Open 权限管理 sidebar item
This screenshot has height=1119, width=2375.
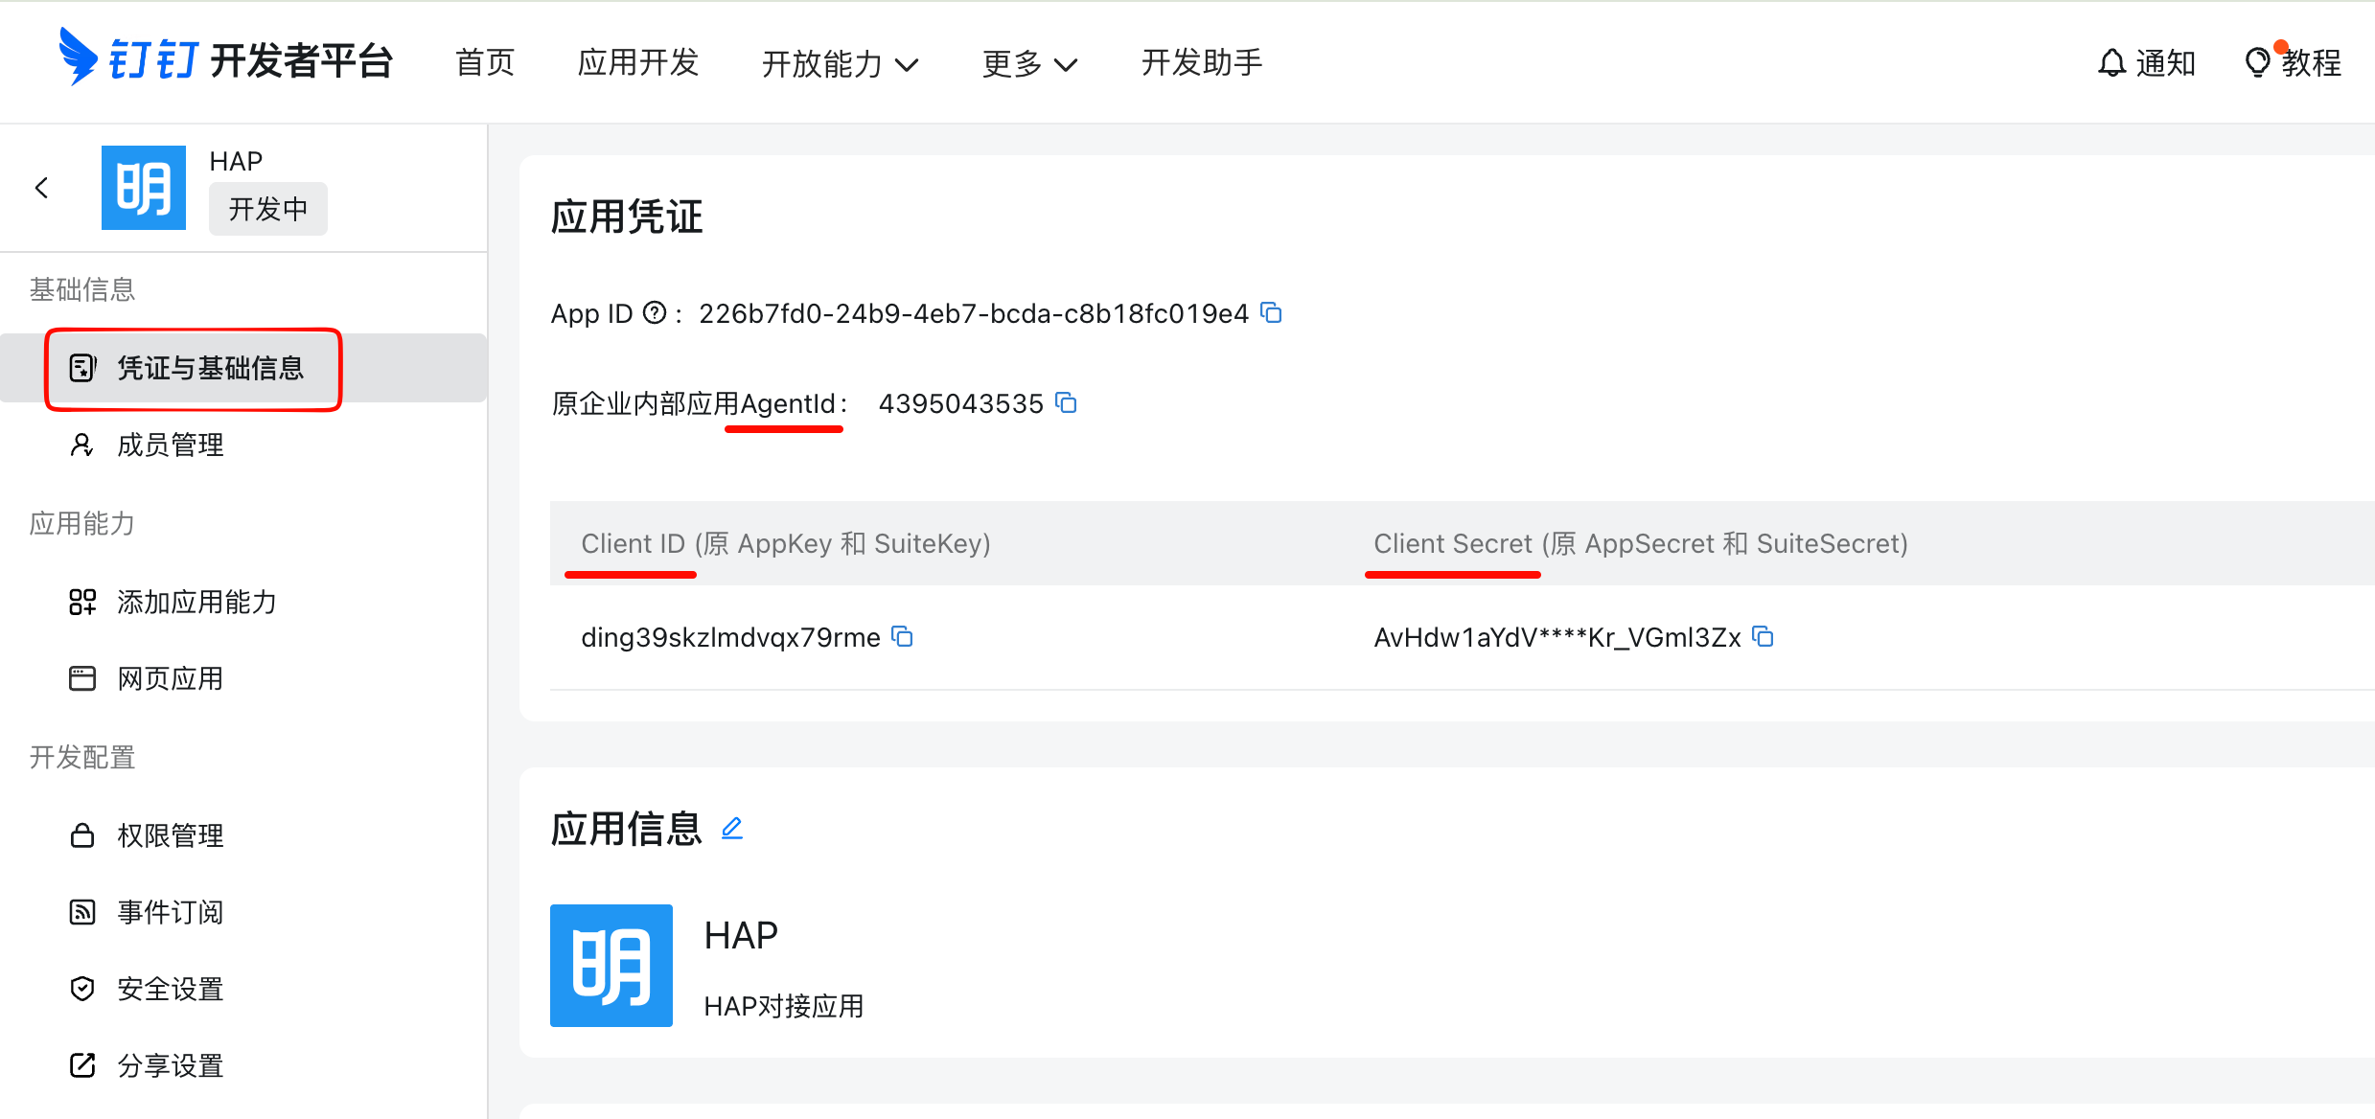tap(170, 835)
